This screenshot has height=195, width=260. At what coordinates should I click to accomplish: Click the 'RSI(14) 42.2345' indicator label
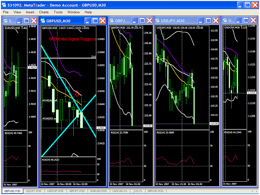(233, 132)
